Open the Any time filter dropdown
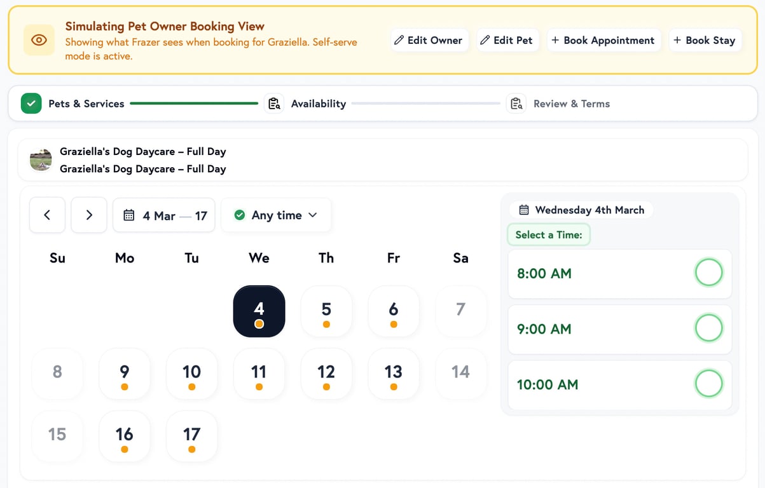The width and height of the screenshot is (765, 488). [x=276, y=215]
